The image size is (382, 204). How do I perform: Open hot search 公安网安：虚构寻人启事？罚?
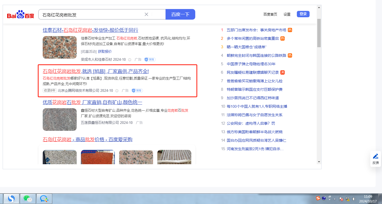tap(251, 123)
